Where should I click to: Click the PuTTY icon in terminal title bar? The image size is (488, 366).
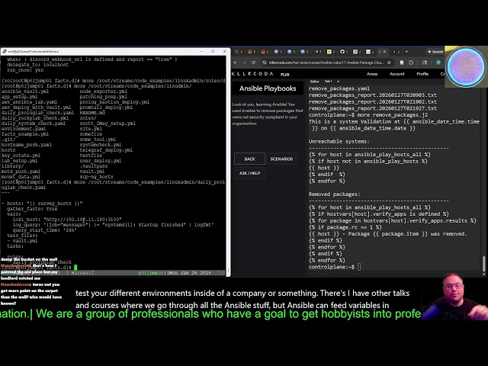tap(5, 51)
